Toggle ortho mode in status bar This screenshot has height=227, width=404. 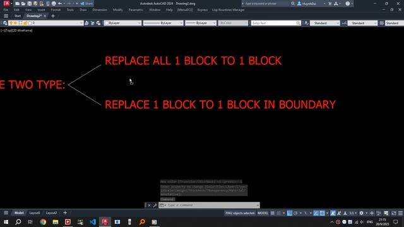click(x=290, y=213)
